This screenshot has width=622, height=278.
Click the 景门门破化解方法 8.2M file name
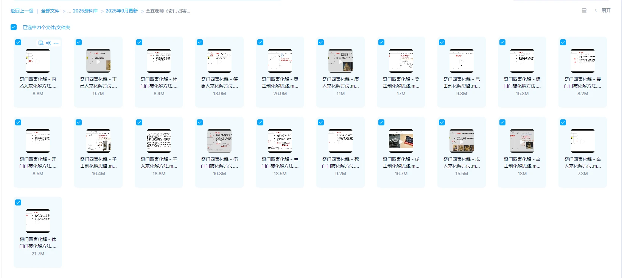click(x=583, y=82)
